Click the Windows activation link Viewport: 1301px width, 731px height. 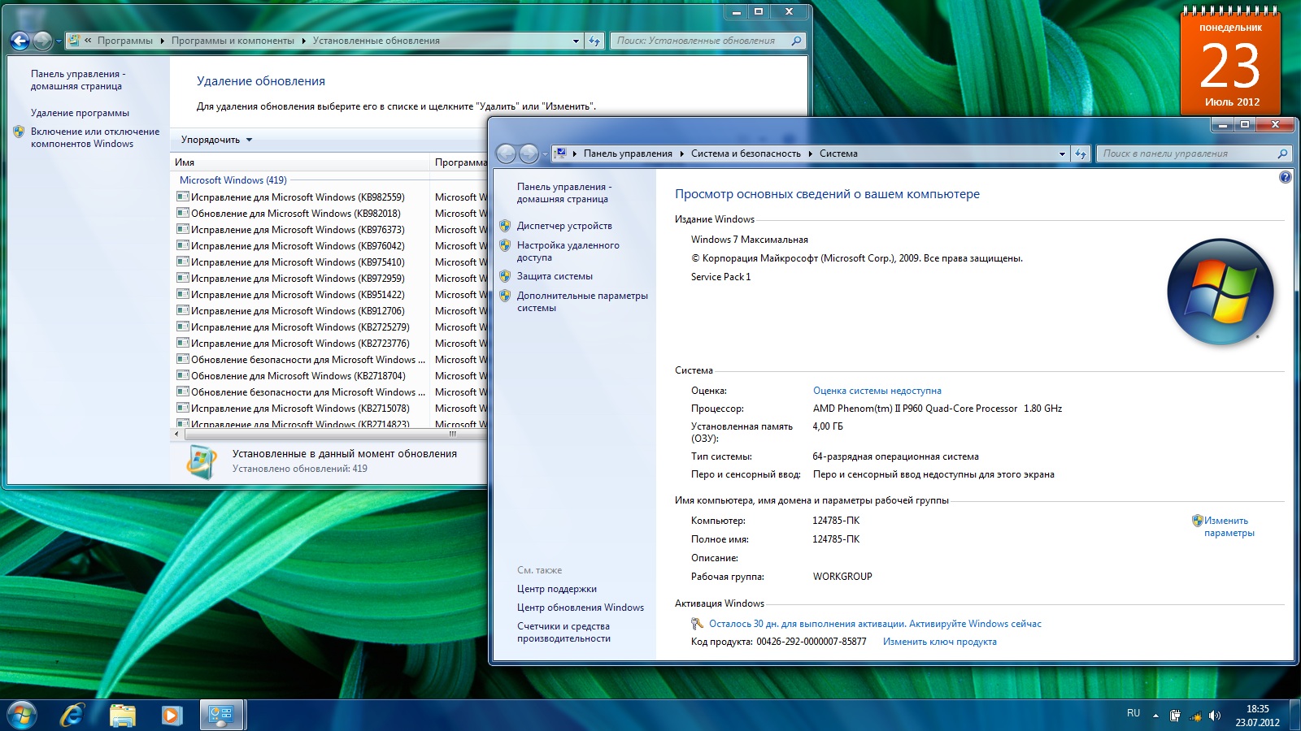(875, 624)
